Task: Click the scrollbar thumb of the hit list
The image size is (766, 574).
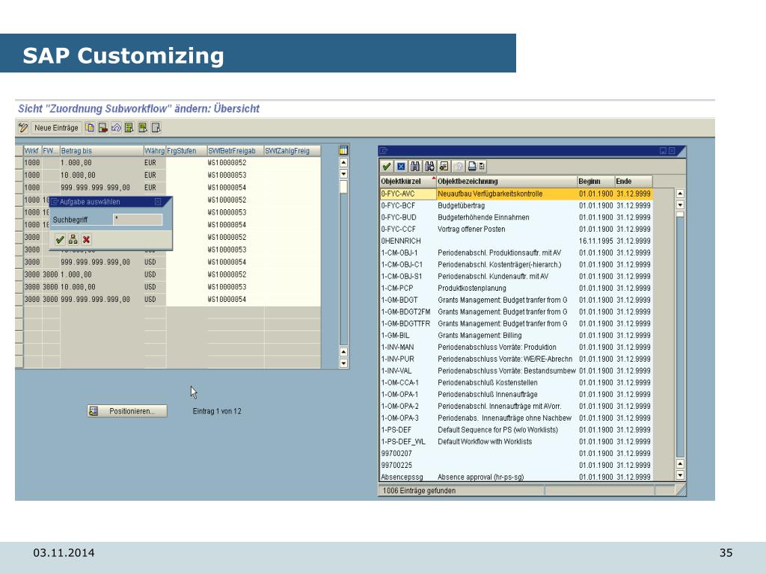Action: pyautogui.click(x=680, y=214)
